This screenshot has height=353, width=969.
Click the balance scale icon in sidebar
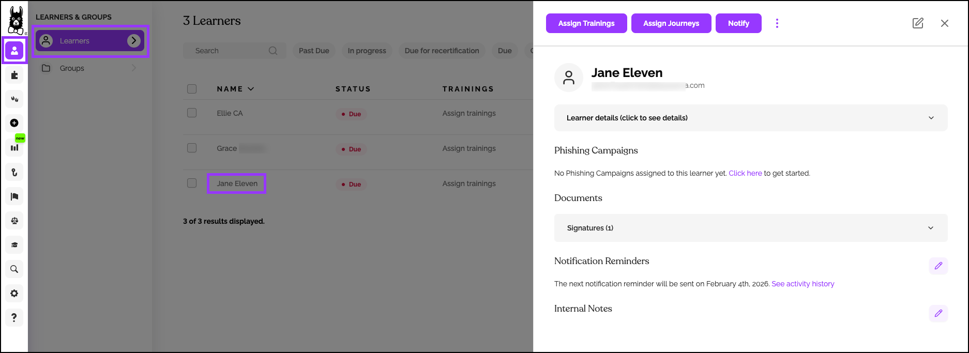[14, 221]
